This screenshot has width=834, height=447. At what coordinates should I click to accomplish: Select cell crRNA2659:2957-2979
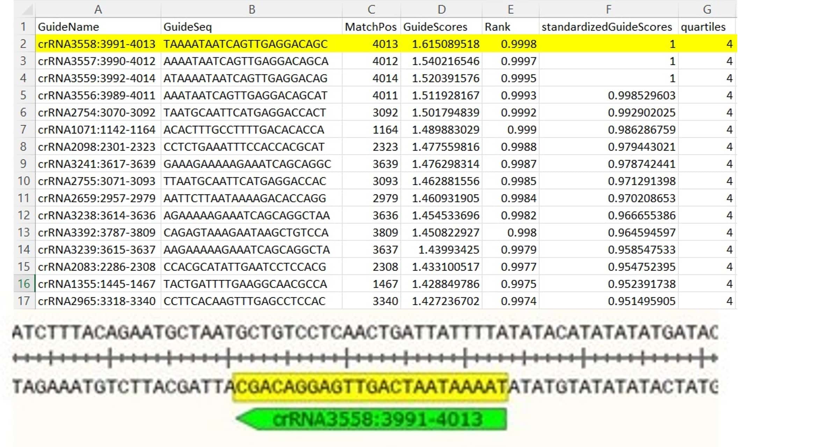pos(98,198)
